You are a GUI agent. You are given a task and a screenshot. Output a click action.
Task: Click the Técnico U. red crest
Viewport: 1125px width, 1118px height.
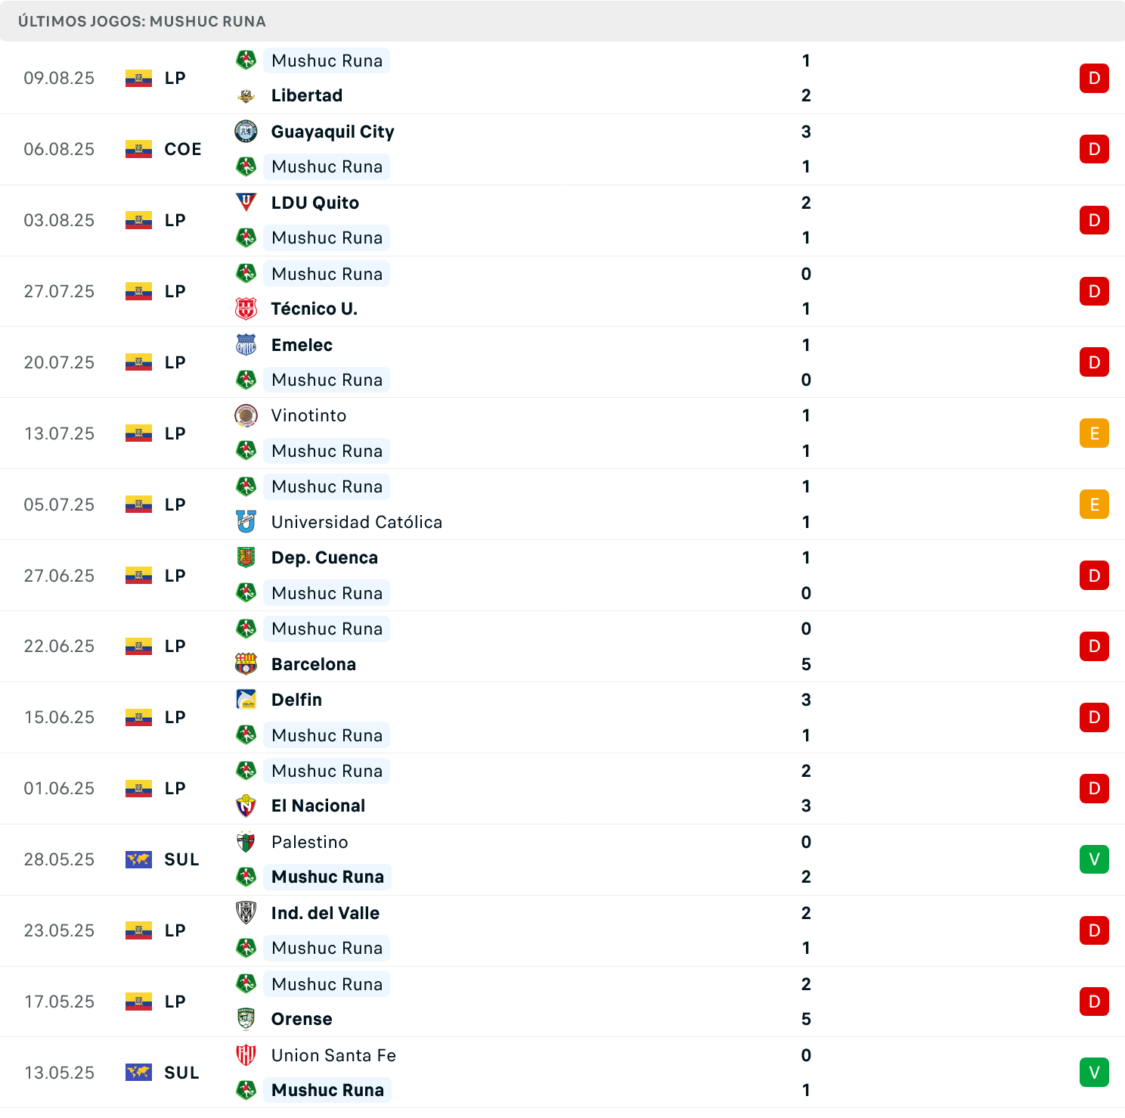[x=246, y=309]
